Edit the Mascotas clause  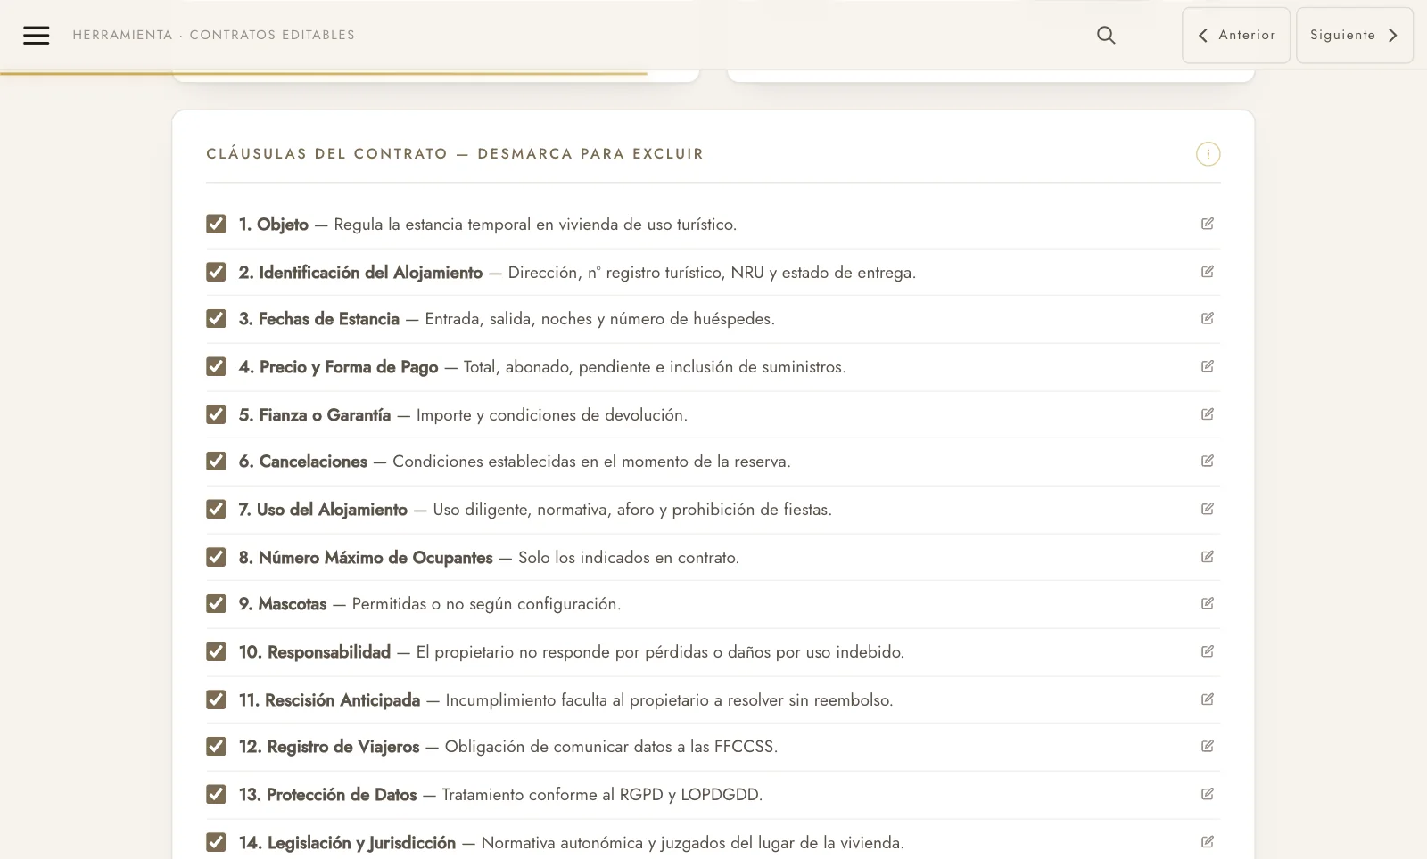coord(1208,603)
